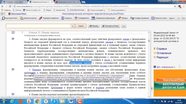
Task: Click the note icon beside paragraph 6
Action: pyautogui.click(x=13, y=94)
